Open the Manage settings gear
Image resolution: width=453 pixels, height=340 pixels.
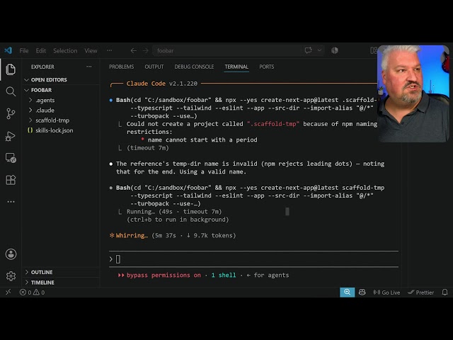11,276
